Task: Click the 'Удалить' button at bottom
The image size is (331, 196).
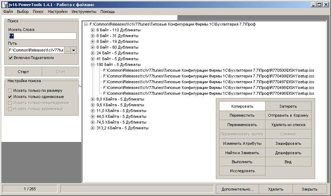Action: click(x=276, y=189)
